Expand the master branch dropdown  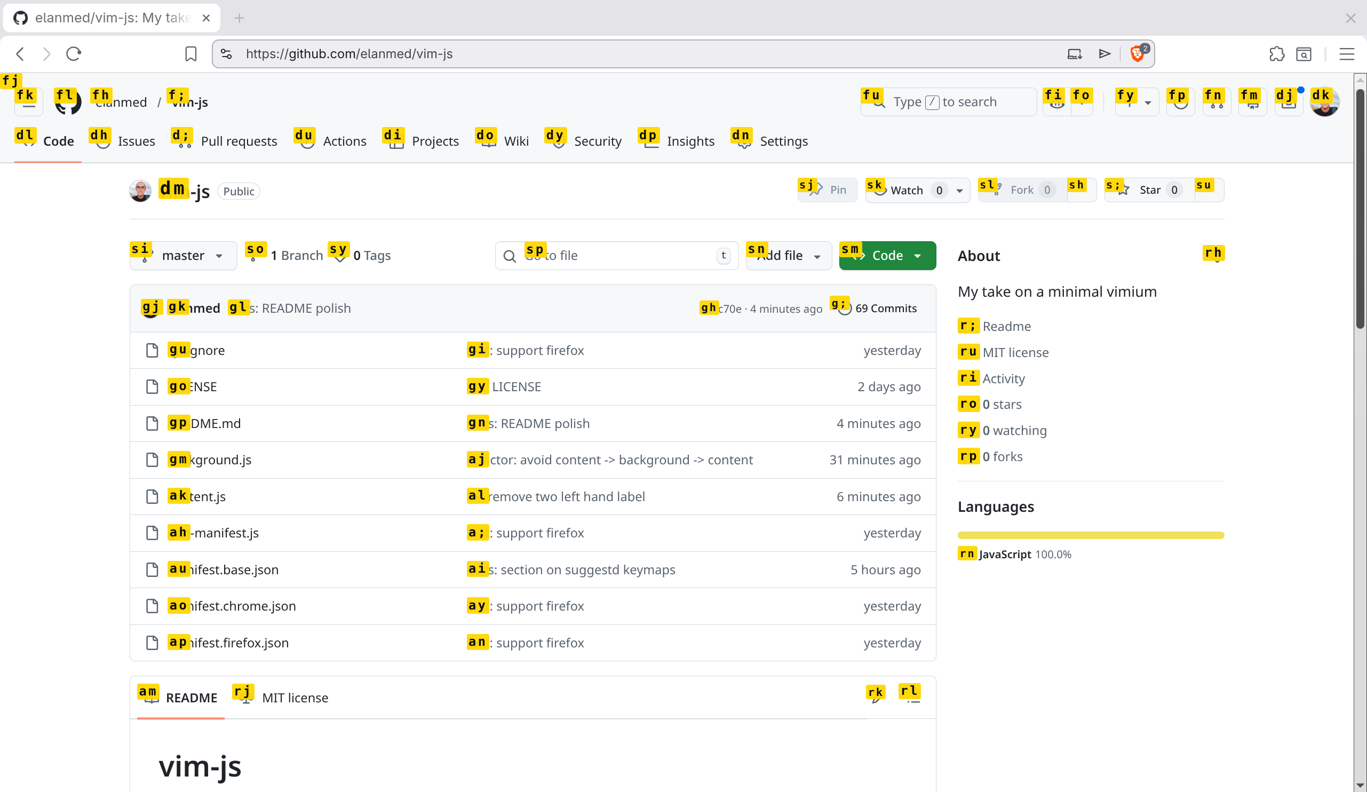click(x=184, y=256)
